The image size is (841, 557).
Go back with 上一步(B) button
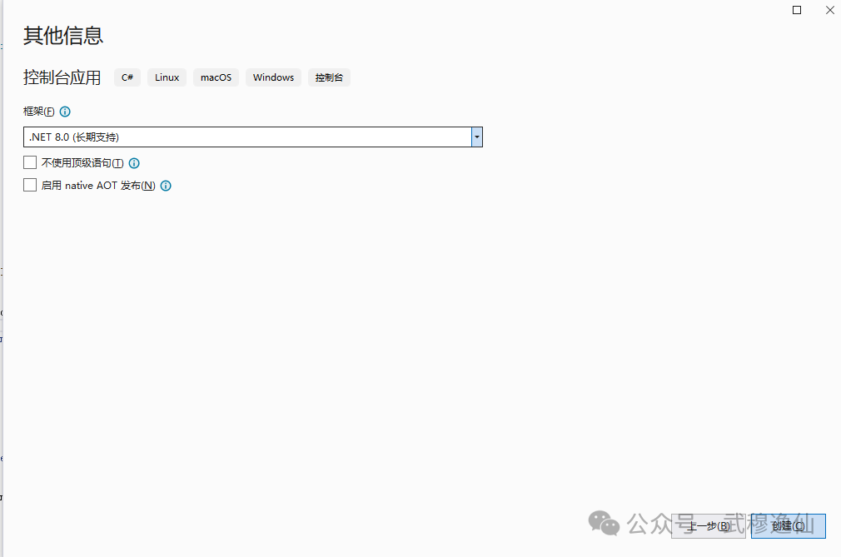click(x=708, y=526)
